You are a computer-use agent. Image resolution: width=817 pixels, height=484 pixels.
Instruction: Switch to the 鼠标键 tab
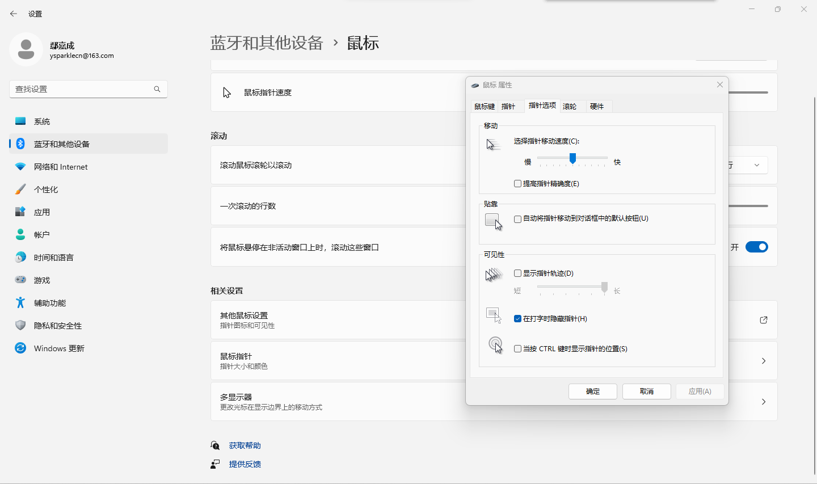[485, 106]
